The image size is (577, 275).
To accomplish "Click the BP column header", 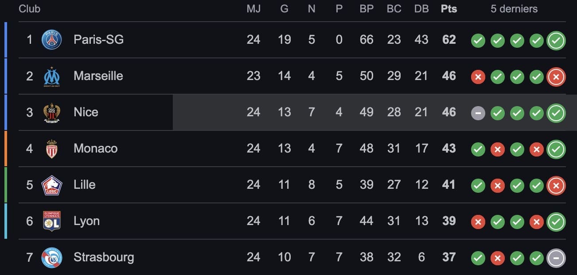I will [x=366, y=9].
